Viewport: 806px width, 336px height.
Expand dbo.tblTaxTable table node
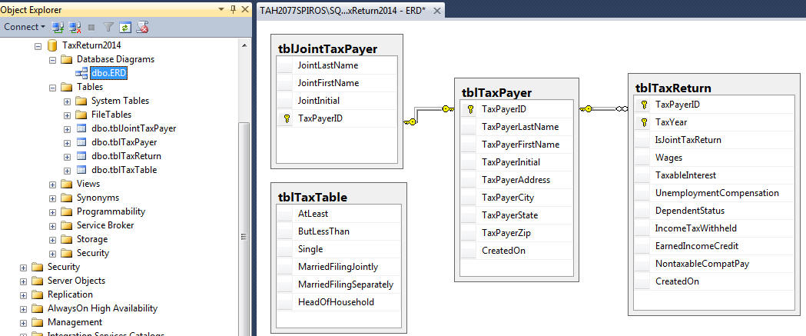tap(67, 171)
